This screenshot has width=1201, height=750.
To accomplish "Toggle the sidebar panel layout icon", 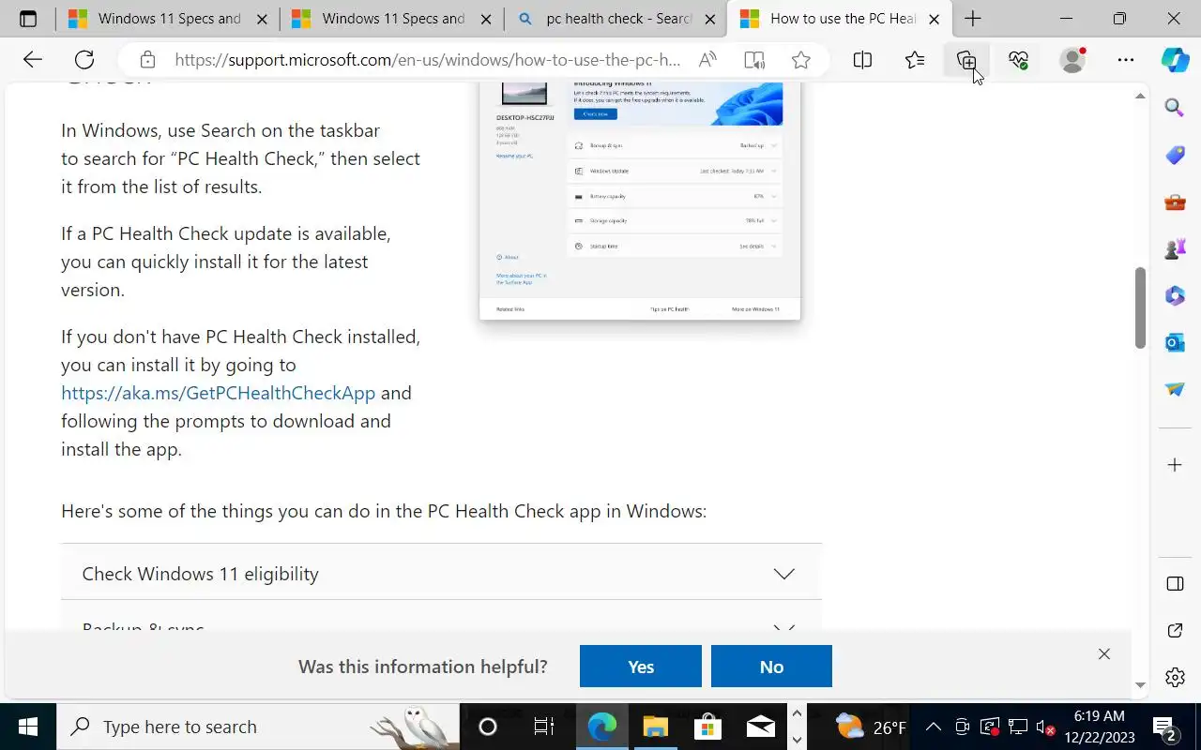I will point(1175,584).
